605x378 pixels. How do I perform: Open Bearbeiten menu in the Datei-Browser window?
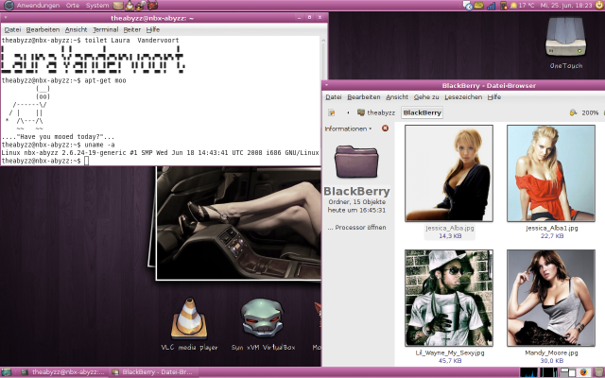click(363, 97)
